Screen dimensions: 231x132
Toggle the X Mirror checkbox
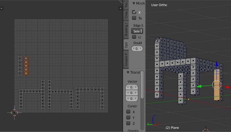pos(134,12)
